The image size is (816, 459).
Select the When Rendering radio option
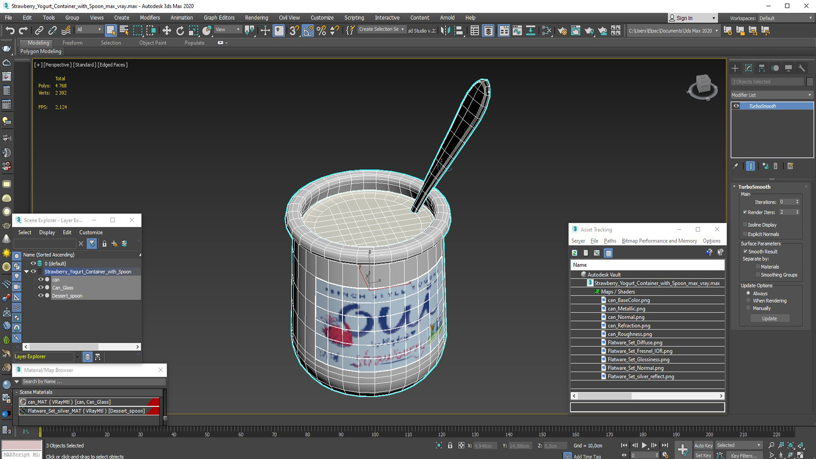(x=748, y=300)
